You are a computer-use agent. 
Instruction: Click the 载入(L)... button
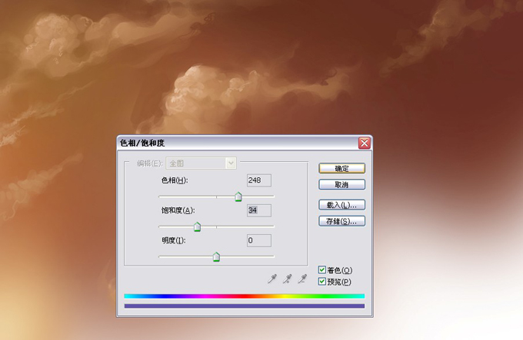tap(342, 205)
